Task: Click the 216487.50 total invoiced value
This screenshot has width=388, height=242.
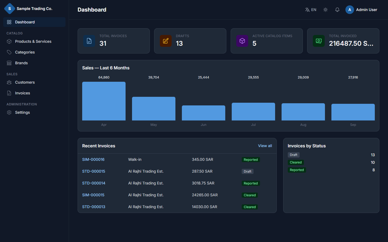Action: coord(351,43)
